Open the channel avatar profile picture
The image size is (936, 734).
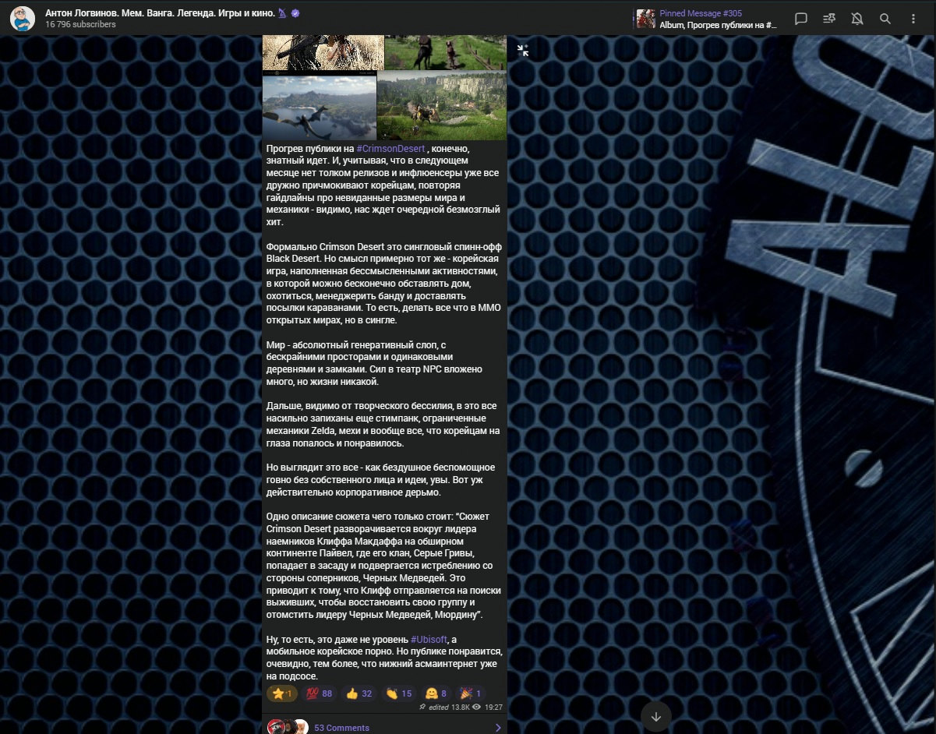tap(23, 19)
